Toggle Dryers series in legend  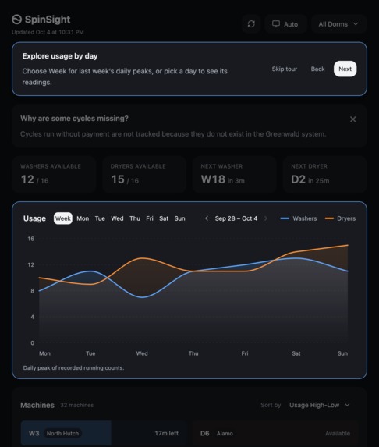(340, 218)
